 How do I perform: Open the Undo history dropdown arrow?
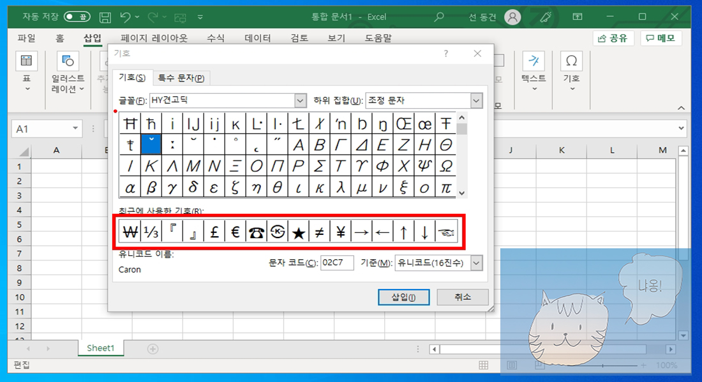(137, 17)
